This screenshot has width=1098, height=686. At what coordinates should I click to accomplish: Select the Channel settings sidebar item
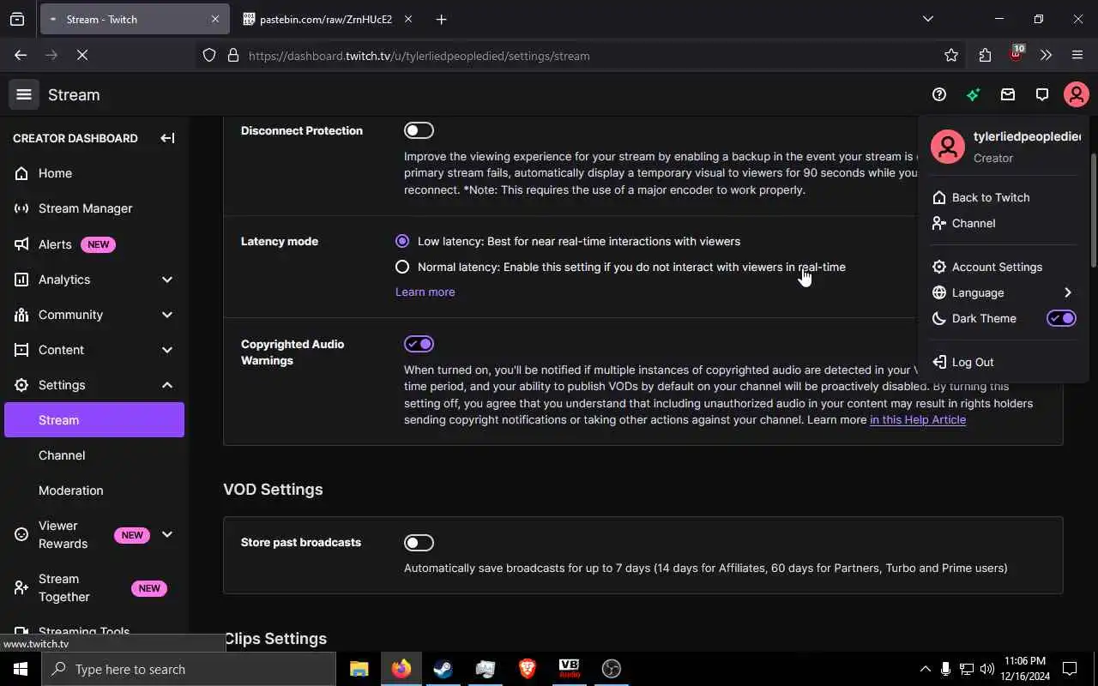coord(94,455)
